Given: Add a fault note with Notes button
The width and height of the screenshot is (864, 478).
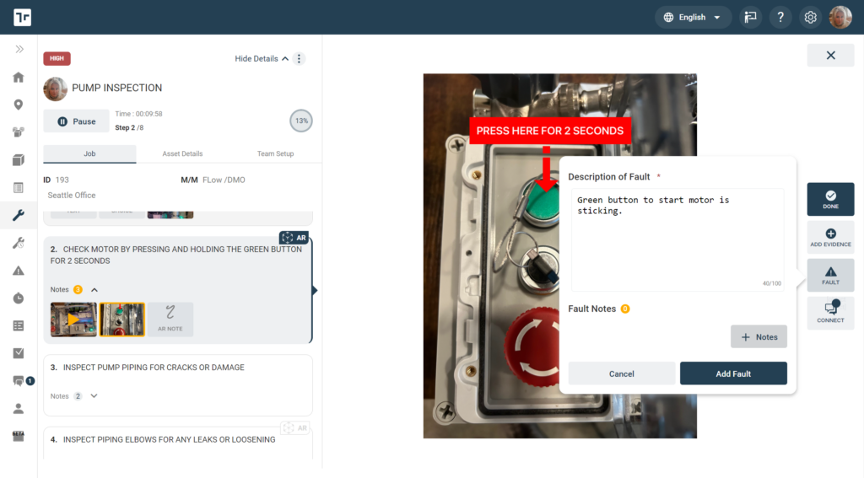Looking at the screenshot, I should point(759,336).
